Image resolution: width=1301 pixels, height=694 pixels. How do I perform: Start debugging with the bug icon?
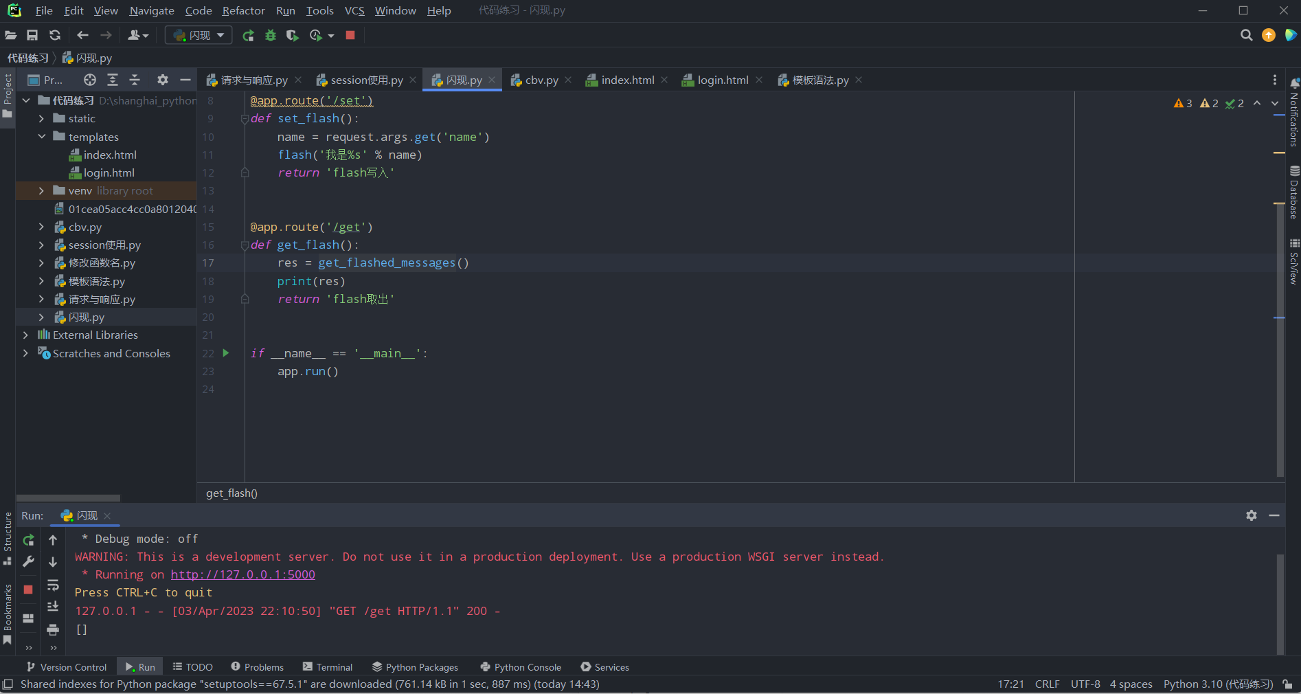271,35
